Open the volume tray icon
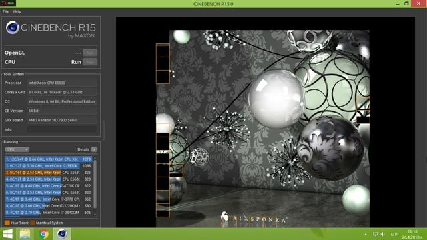The image size is (427, 240). pos(383,234)
